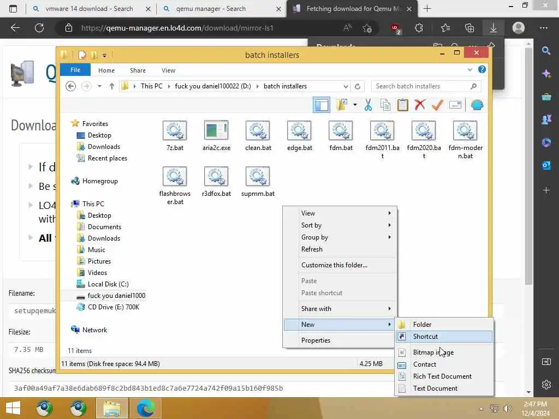Screen dimensions: 559x419
Task: Click the Copy icon in Explorer toolbar
Action: click(x=385, y=105)
